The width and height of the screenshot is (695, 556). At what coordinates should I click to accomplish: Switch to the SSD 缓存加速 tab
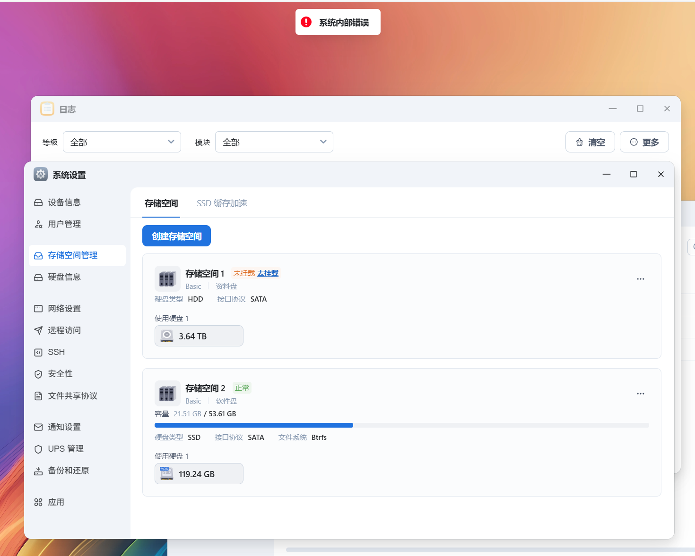[x=222, y=203]
